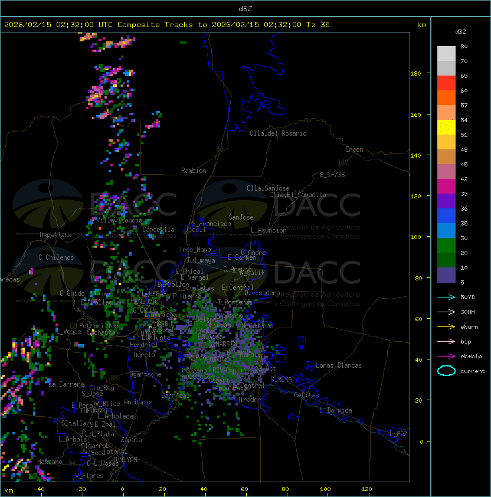Click the 'km' unit label at top right
Screen dimensions: 491x497
[x=421, y=25]
